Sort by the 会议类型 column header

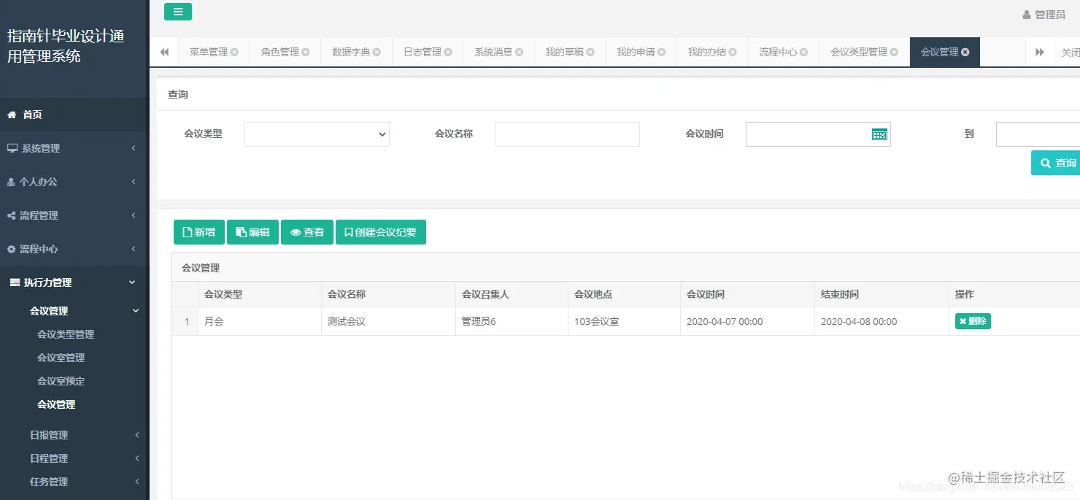tap(260, 294)
